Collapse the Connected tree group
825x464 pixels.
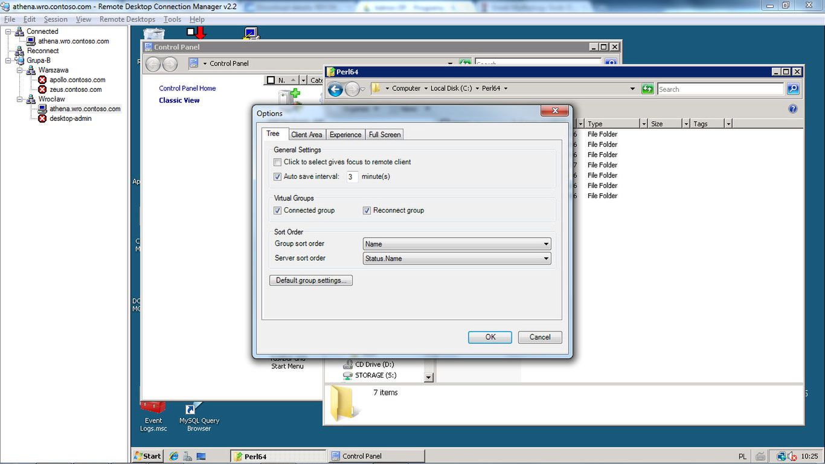pyautogui.click(x=8, y=31)
